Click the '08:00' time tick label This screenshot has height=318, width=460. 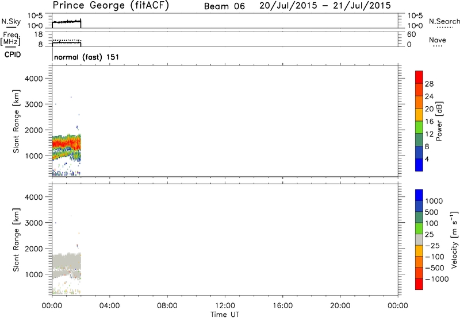pos(167,306)
